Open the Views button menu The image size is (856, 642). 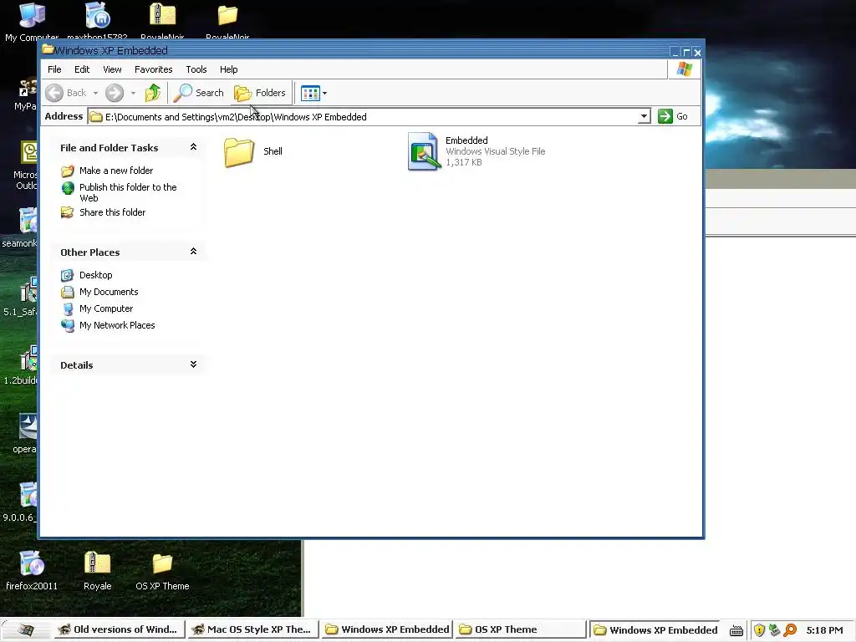(x=314, y=93)
